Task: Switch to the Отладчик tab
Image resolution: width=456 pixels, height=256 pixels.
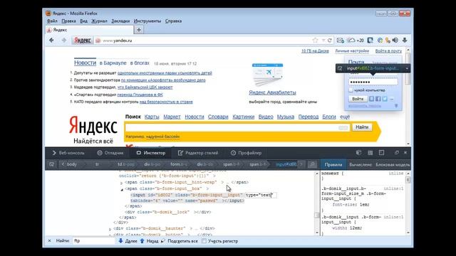Action: 110,153
